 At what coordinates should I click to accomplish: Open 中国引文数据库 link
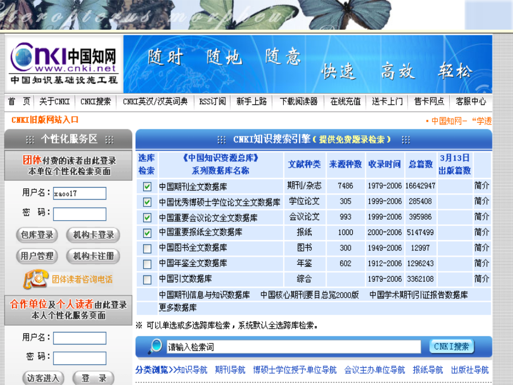pyautogui.click(x=185, y=278)
